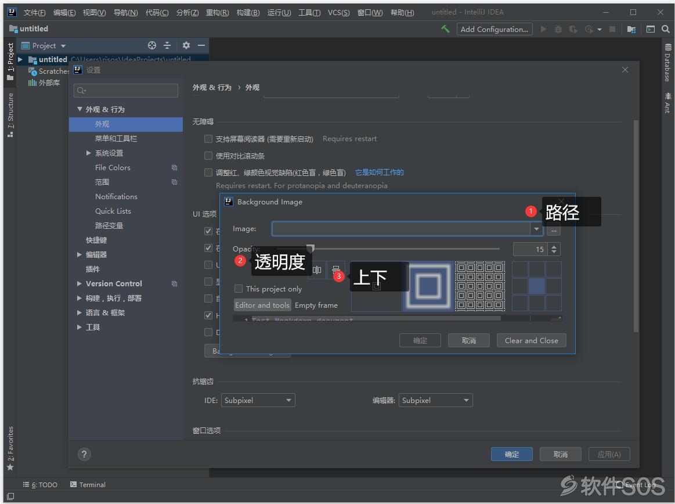Screen dimensions: 675x504
Task: Open the Terminal tool window
Action: coord(88,485)
